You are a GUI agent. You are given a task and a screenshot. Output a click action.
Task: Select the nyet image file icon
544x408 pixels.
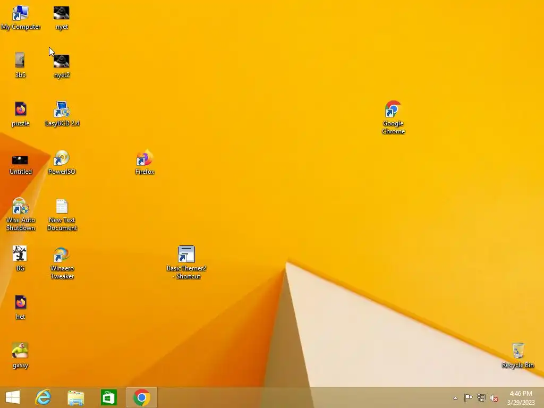[62, 18]
